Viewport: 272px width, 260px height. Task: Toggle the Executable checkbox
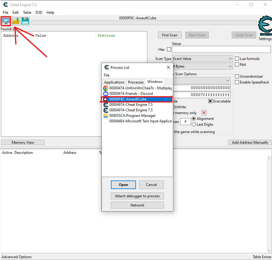(210, 101)
